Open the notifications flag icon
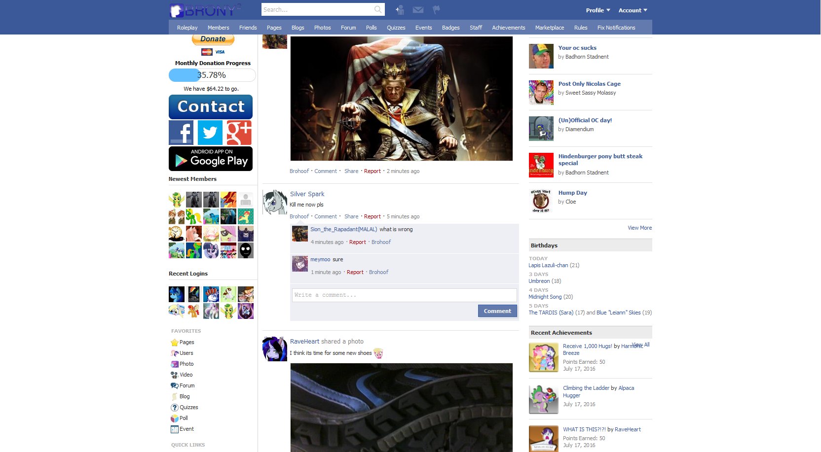 436,10
